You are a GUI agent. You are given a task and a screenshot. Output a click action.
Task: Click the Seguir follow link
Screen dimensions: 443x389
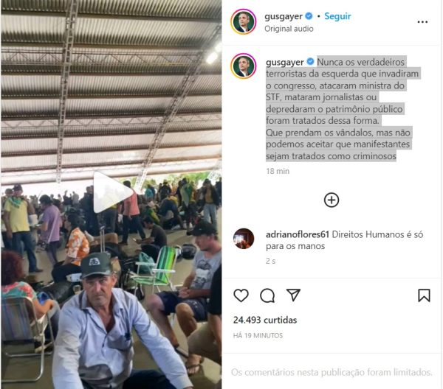pyautogui.click(x=337, y=16)
